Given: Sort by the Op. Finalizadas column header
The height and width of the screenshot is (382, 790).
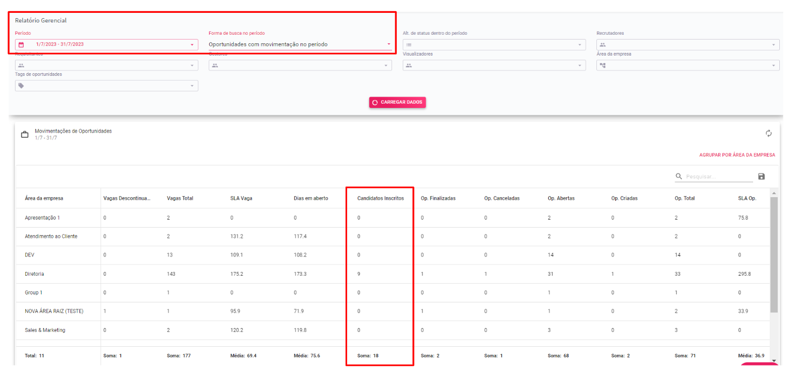Looking at the screenshot, I should [x=438, y=198].
